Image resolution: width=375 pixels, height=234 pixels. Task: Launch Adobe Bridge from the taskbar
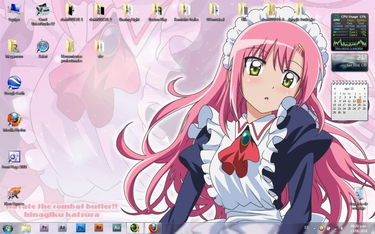coord(99,228)
